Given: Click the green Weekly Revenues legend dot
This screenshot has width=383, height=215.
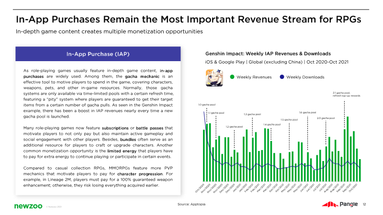Looking at the screenshot, I should (x=232, y=77).
